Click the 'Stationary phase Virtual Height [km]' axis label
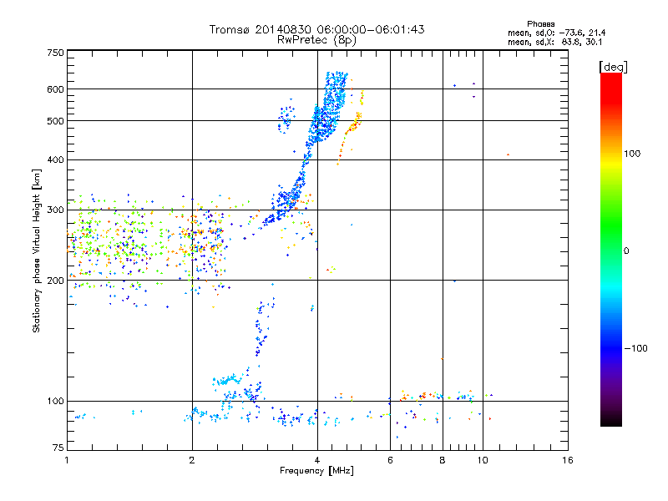Image resolution: width=668 pixels, height=501 pixels. [x=37, y=251]
